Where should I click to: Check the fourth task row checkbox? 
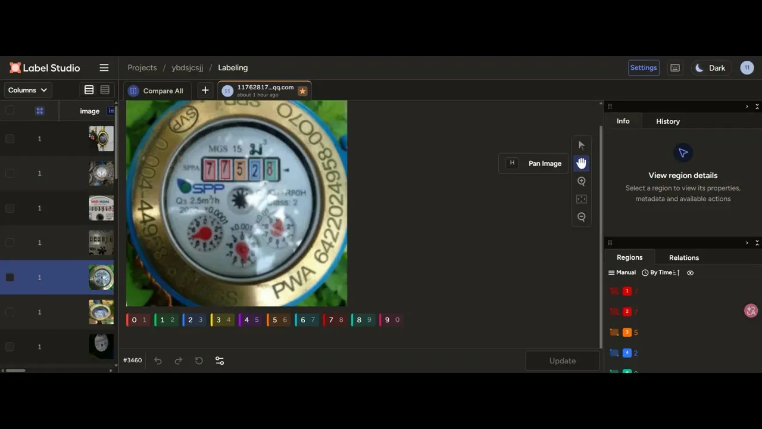point(10,243)
